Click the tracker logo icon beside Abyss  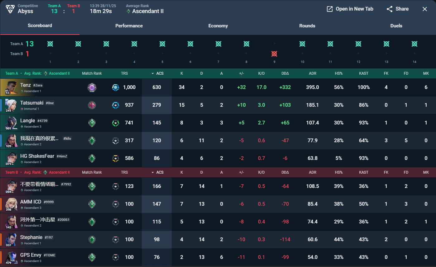click(x=10, y=9)
